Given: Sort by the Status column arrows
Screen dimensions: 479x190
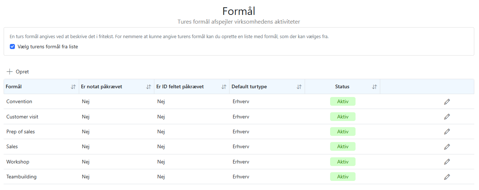Looking at the screenshot, I should (x=375, y=87).
